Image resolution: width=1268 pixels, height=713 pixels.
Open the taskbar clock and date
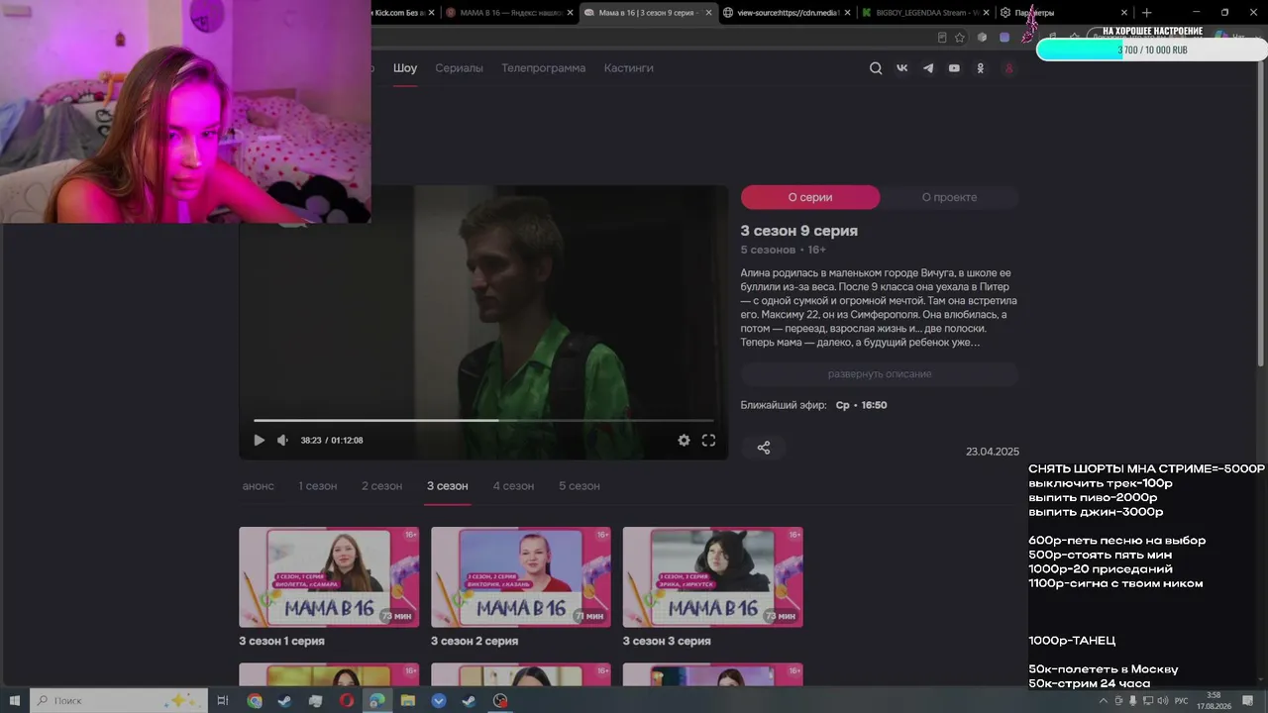(1215, 700)
